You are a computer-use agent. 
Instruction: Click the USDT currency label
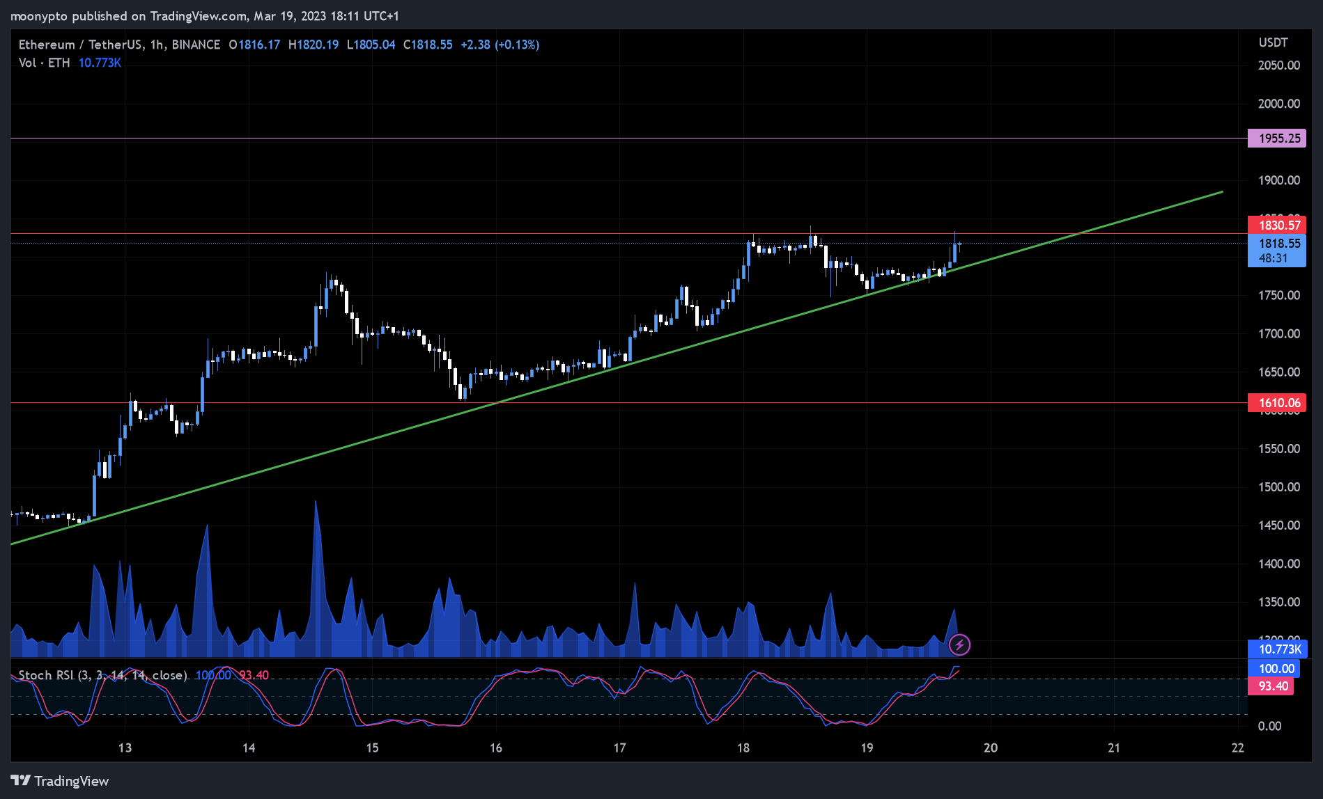tap(1273, 42)
